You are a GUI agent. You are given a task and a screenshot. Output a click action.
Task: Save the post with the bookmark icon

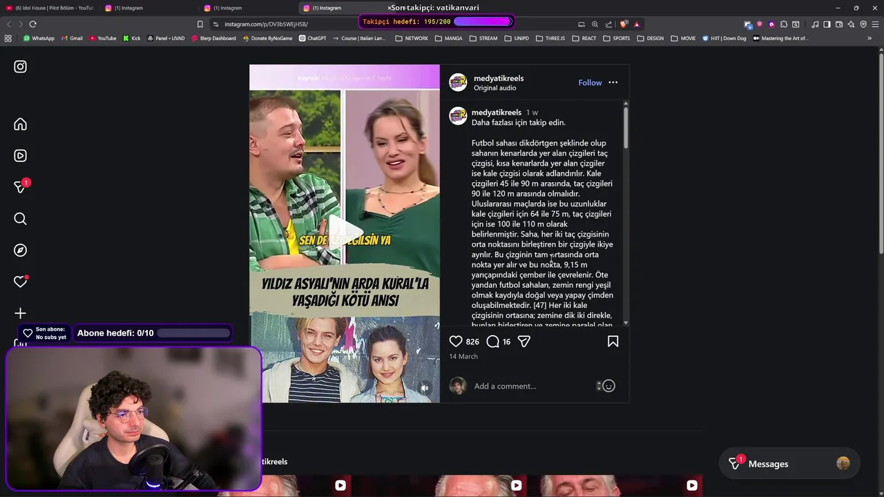coord(613,341)
